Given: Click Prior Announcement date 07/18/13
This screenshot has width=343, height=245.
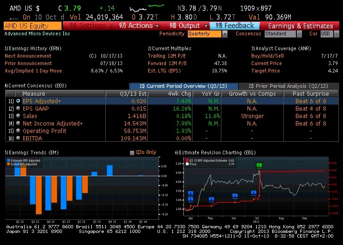Looking at the screenshot, I should click(x=111, y=63).
